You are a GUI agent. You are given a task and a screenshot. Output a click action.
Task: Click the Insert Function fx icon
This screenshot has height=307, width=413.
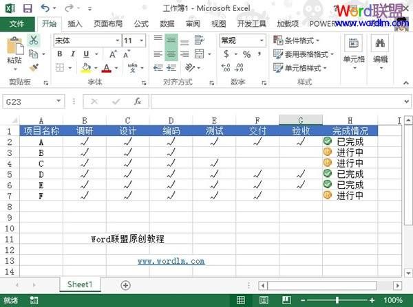(138, 101)
